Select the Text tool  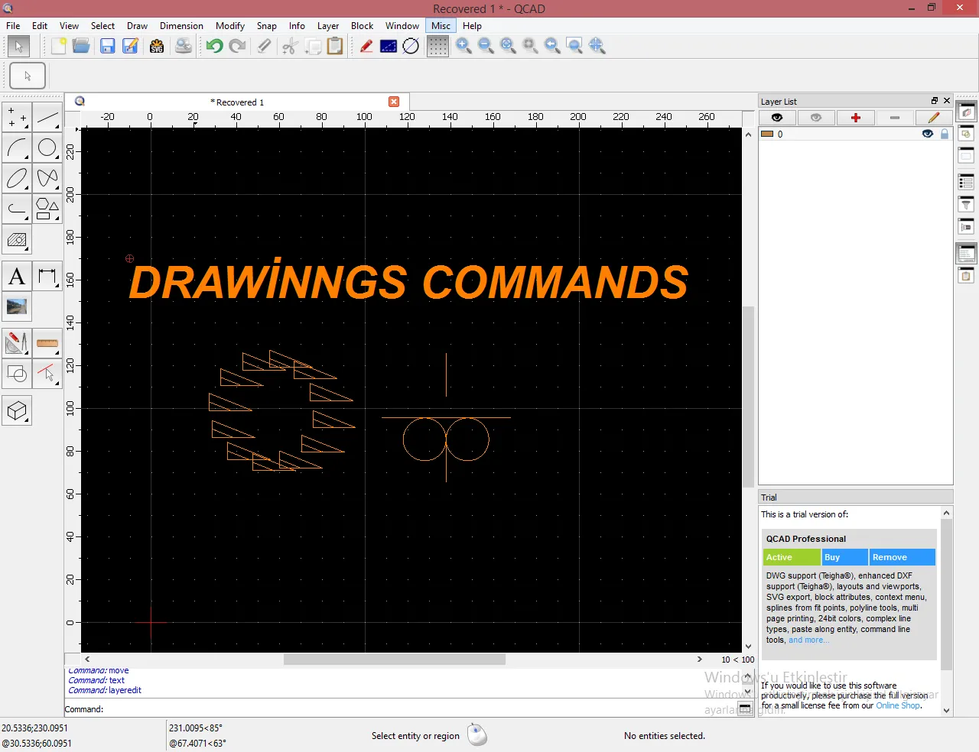click(x=17, y=277)
